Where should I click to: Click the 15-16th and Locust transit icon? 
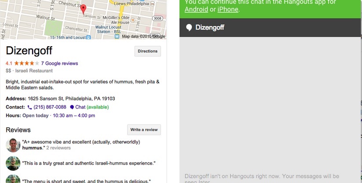tap(88, 37)
